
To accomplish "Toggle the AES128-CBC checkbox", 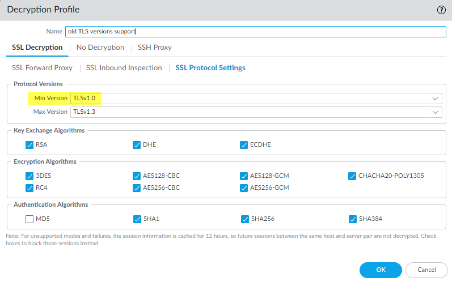I will point(137,176).
